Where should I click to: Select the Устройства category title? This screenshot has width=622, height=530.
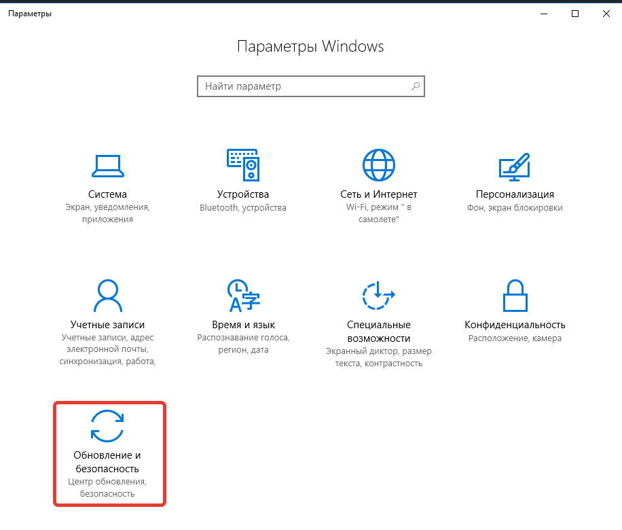243,194
